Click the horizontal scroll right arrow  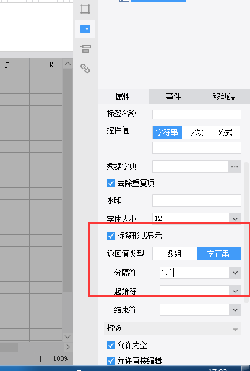68,347
